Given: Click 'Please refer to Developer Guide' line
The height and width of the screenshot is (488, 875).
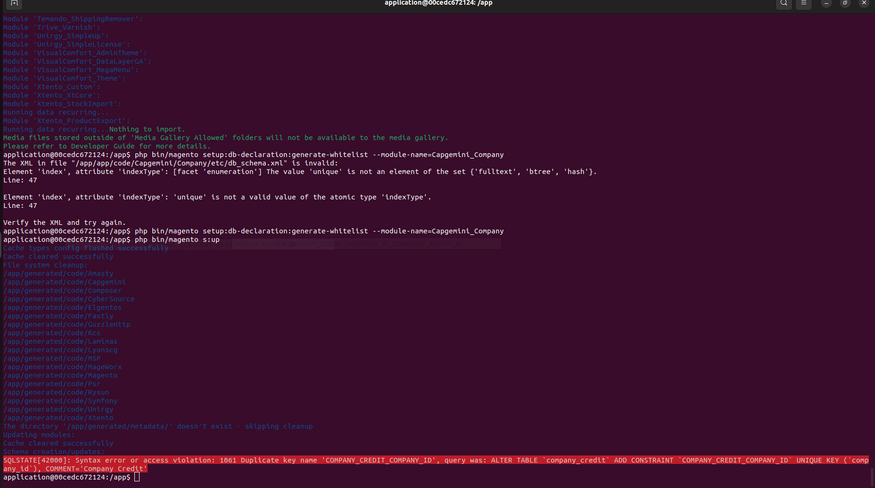Looking at the screenshot, I should coord(107,146).
